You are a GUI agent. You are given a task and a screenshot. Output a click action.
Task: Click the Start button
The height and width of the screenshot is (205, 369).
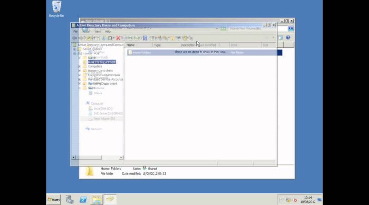54,199
